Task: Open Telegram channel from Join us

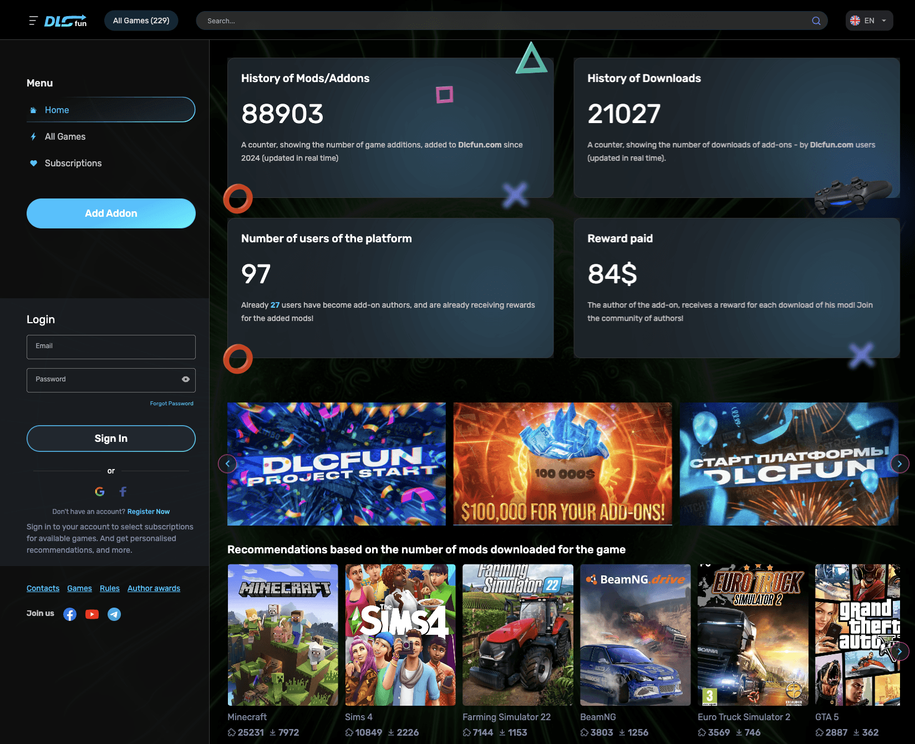Action: pos(114,614)
